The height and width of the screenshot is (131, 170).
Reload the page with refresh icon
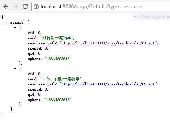[x=25, y=7]
